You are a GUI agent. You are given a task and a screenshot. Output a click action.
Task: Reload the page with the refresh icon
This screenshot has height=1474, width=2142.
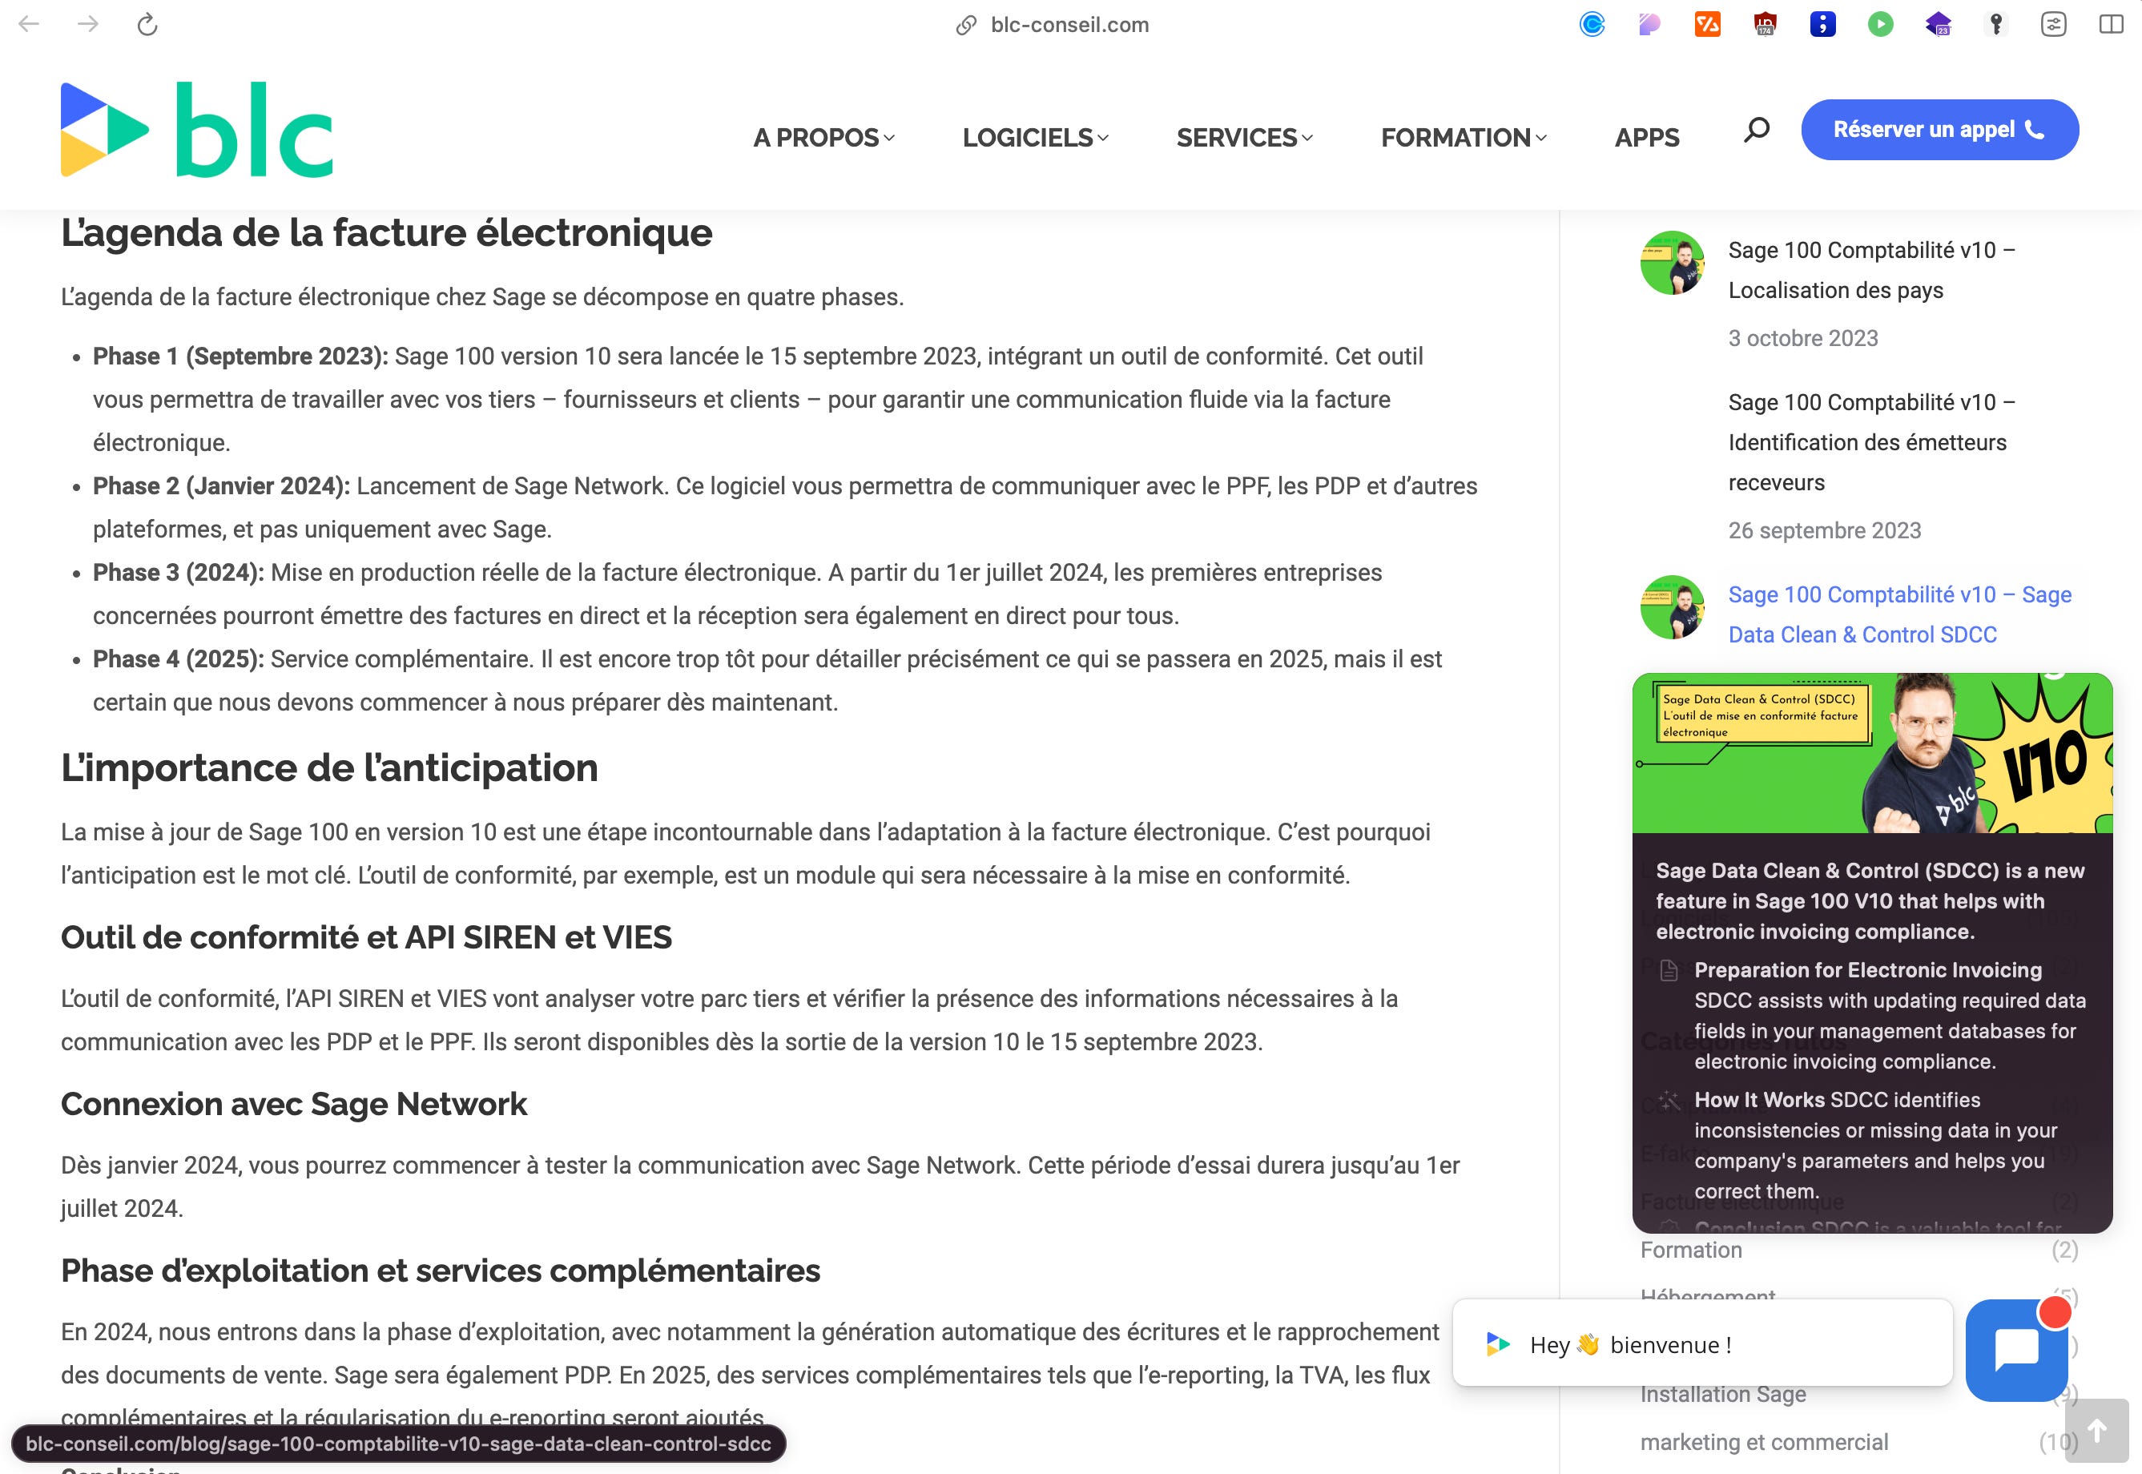pyautogui.click(x=147, y=25)
